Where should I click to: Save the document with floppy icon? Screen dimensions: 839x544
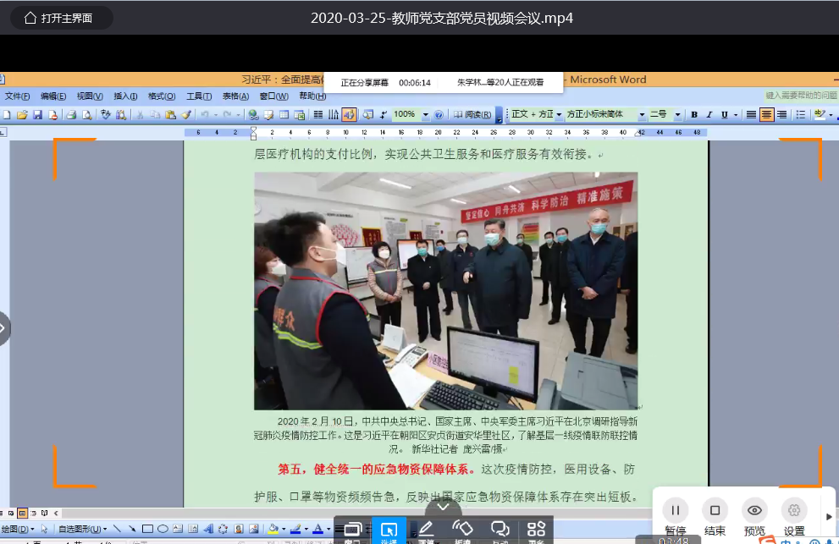point(37,114)
